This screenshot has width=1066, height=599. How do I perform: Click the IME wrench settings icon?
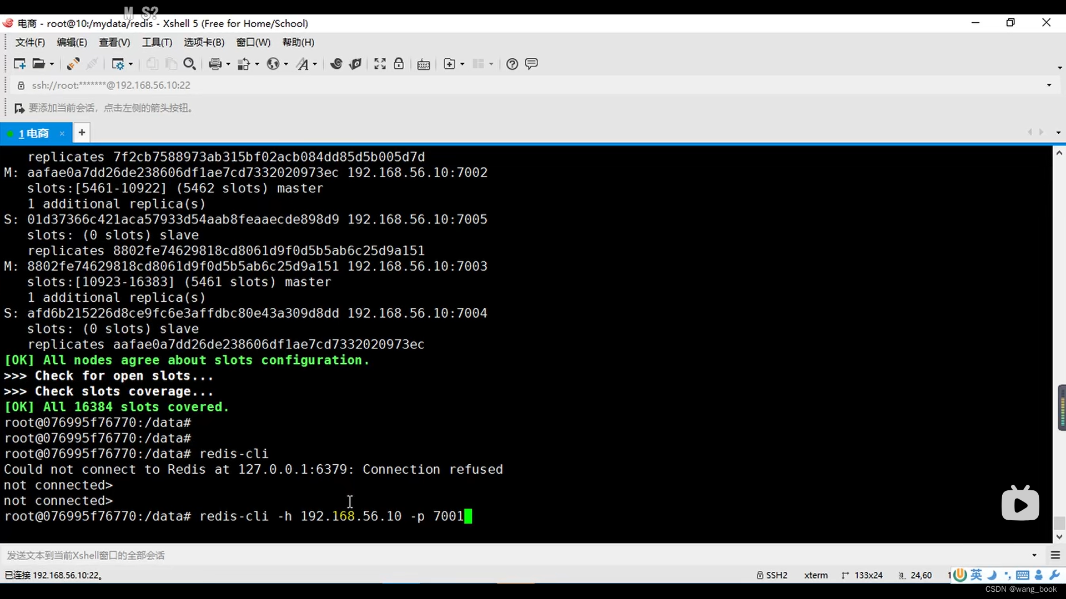coord(1055,575)
